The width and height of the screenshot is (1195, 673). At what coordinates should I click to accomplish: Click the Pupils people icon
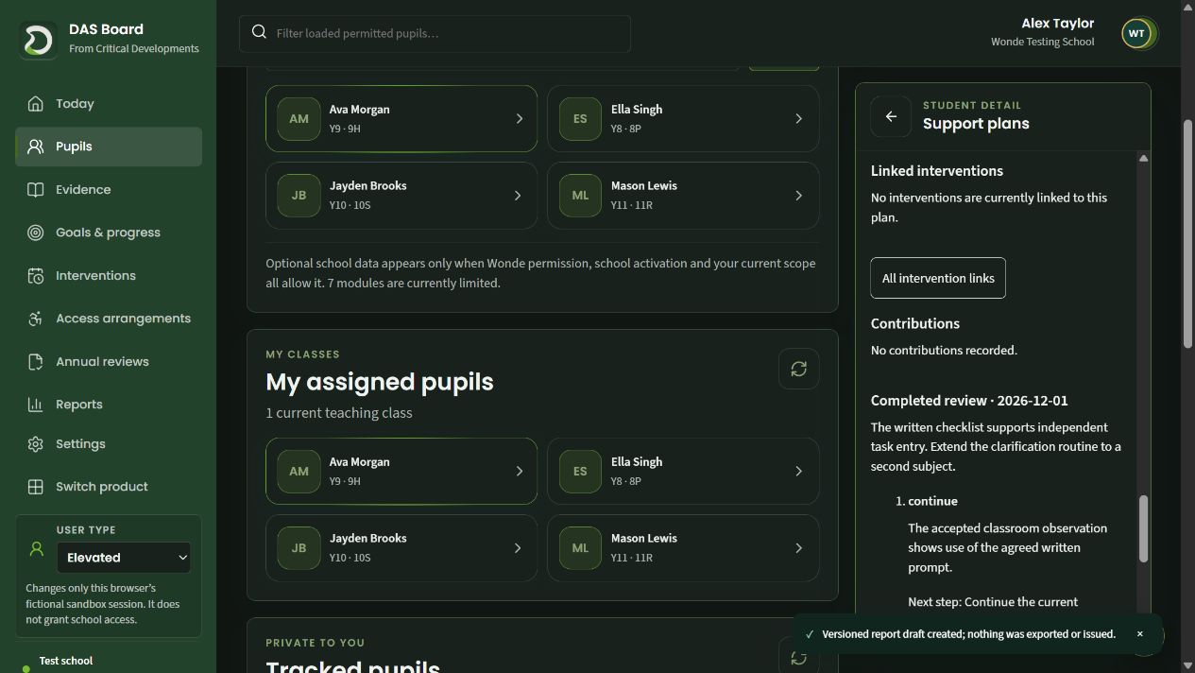click(x=36, y=147)
